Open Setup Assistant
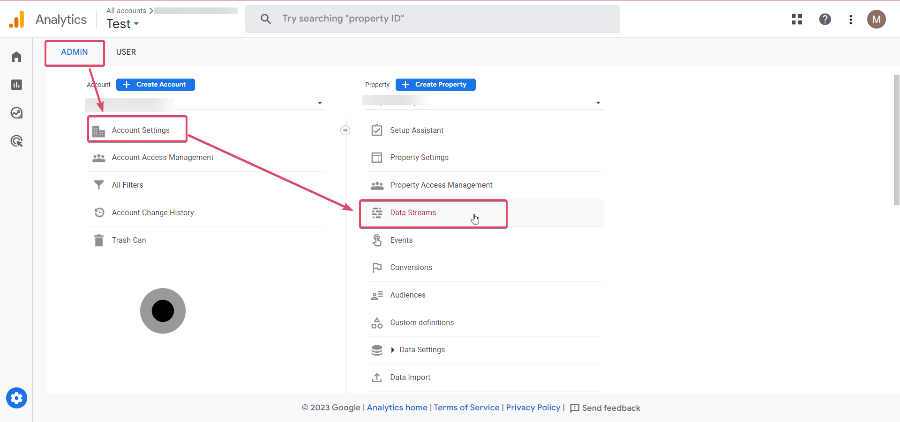The height and width of the screenshot is (422, 900). pyautogui.click(x=484, y=130)
